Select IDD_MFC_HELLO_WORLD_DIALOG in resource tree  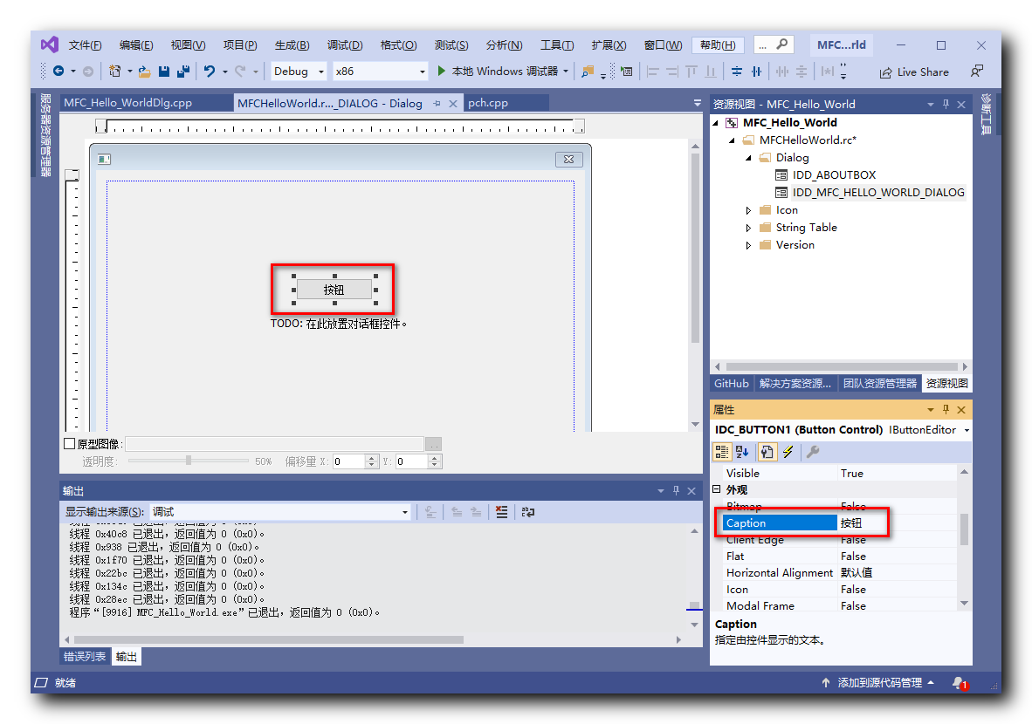(x=878, y=193)
